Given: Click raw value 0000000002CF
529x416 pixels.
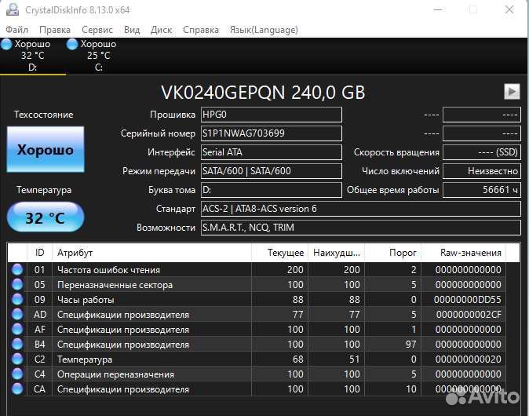Looking at the screenshot, I should [469, 315].
